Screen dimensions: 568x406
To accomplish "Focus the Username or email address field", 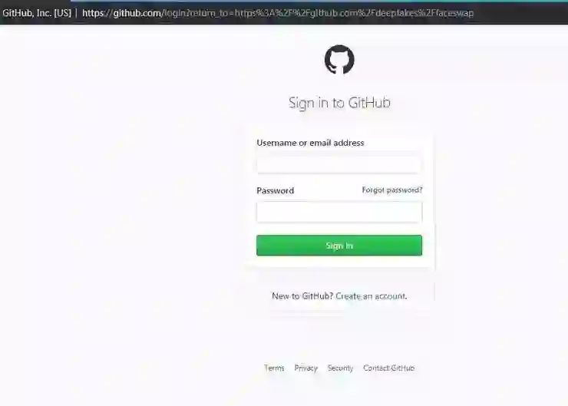I will coord(339,163).
